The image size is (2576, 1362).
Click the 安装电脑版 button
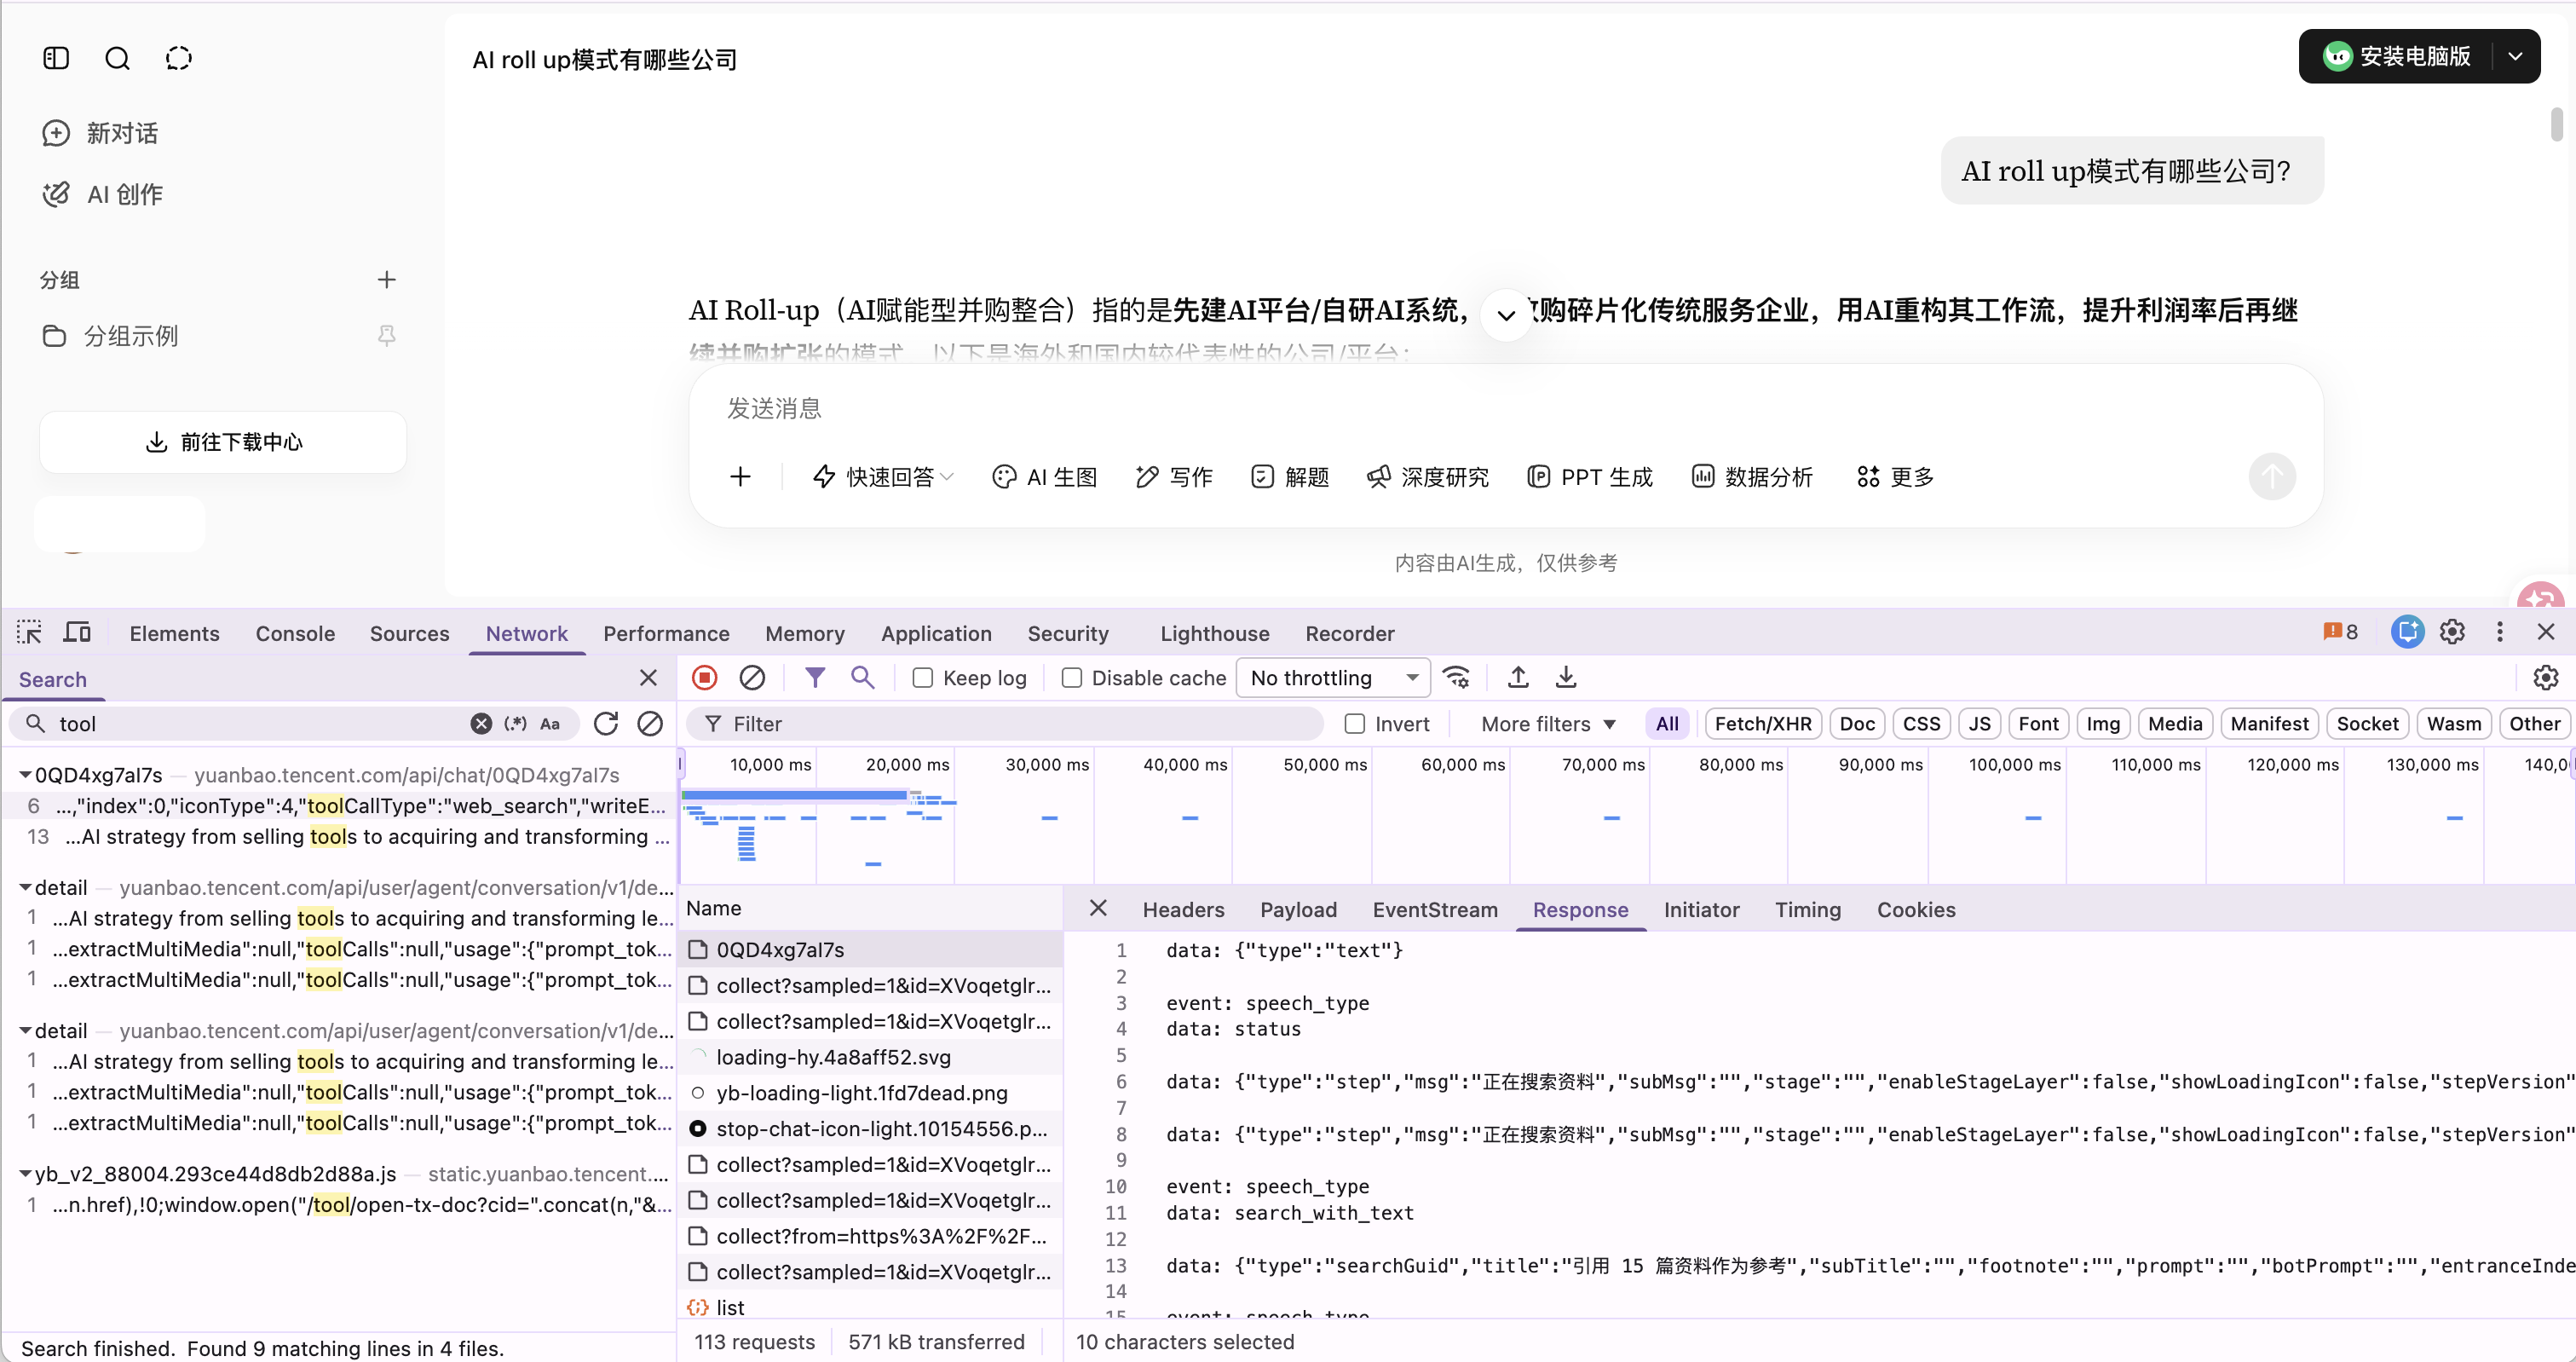pyautogui.click(x=2397, y=57)
